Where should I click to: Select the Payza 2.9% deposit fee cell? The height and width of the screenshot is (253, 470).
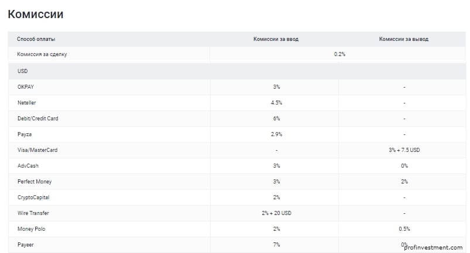276,134
